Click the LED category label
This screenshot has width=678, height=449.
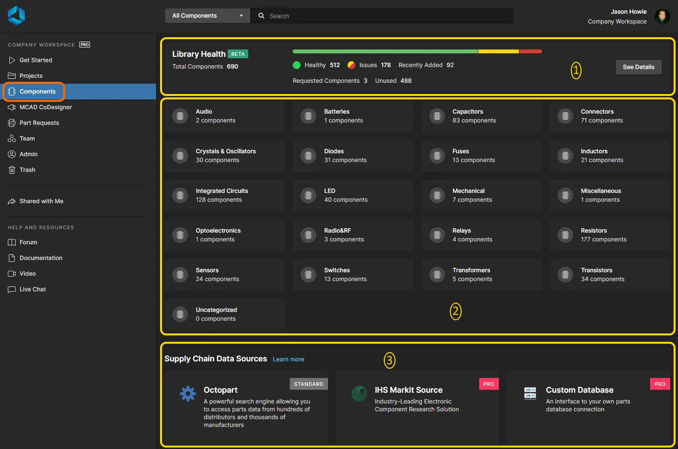pyautogui.click(x=329, y=191)
